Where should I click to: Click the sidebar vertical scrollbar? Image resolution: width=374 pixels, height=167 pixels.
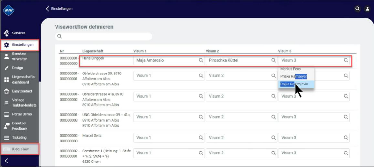40,124
